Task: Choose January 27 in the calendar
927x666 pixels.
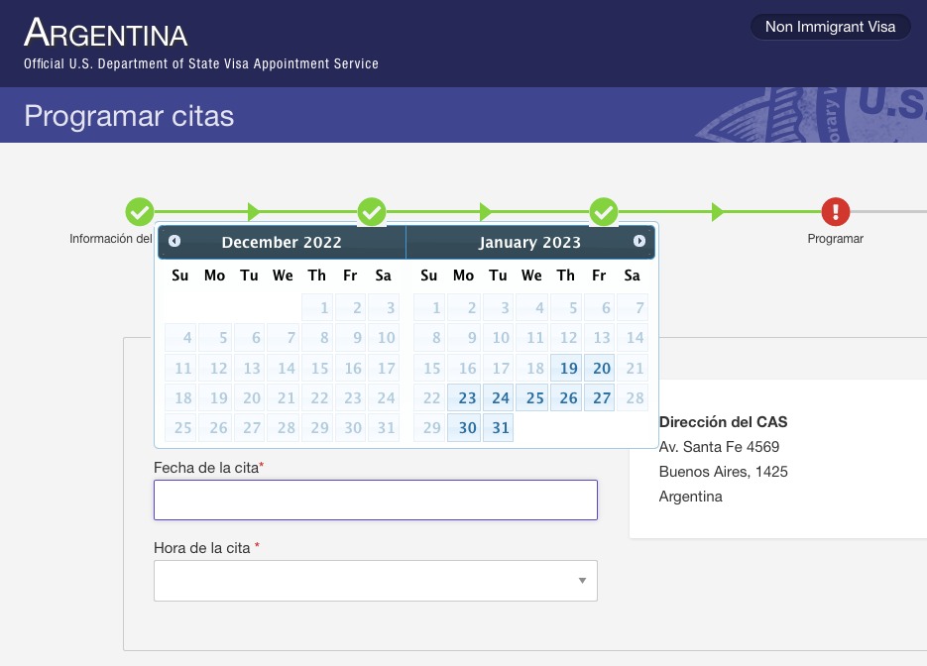Action: tap(600, 398)
